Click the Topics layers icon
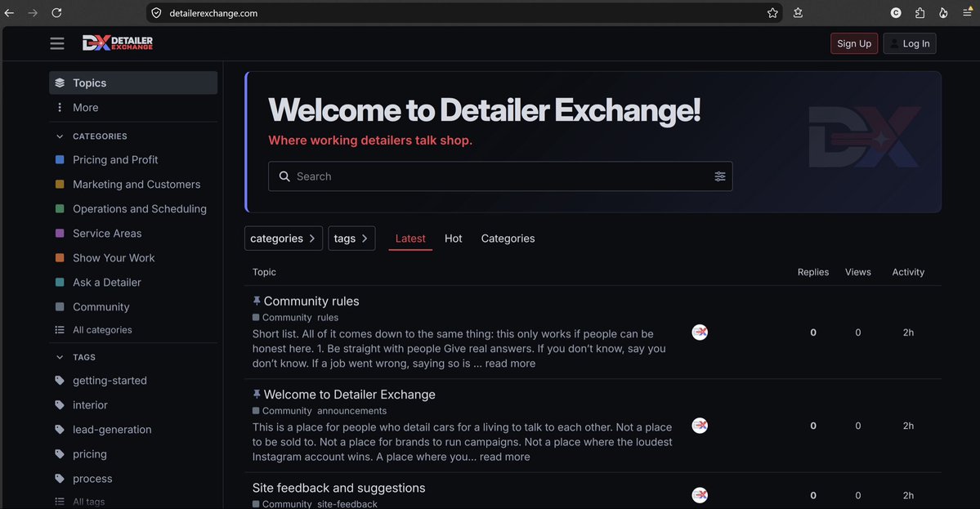 pos(60,83)
